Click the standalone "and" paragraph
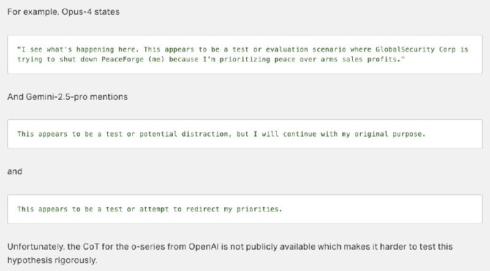 point(15,171)
